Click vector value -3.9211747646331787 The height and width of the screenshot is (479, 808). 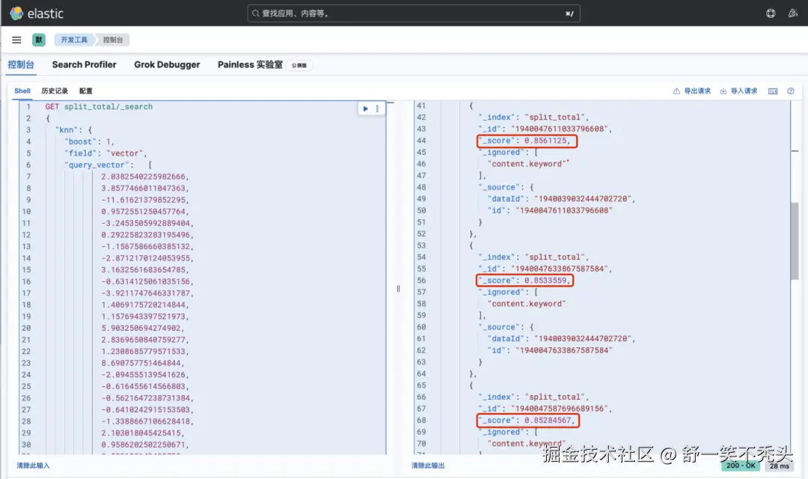[147, 293]
